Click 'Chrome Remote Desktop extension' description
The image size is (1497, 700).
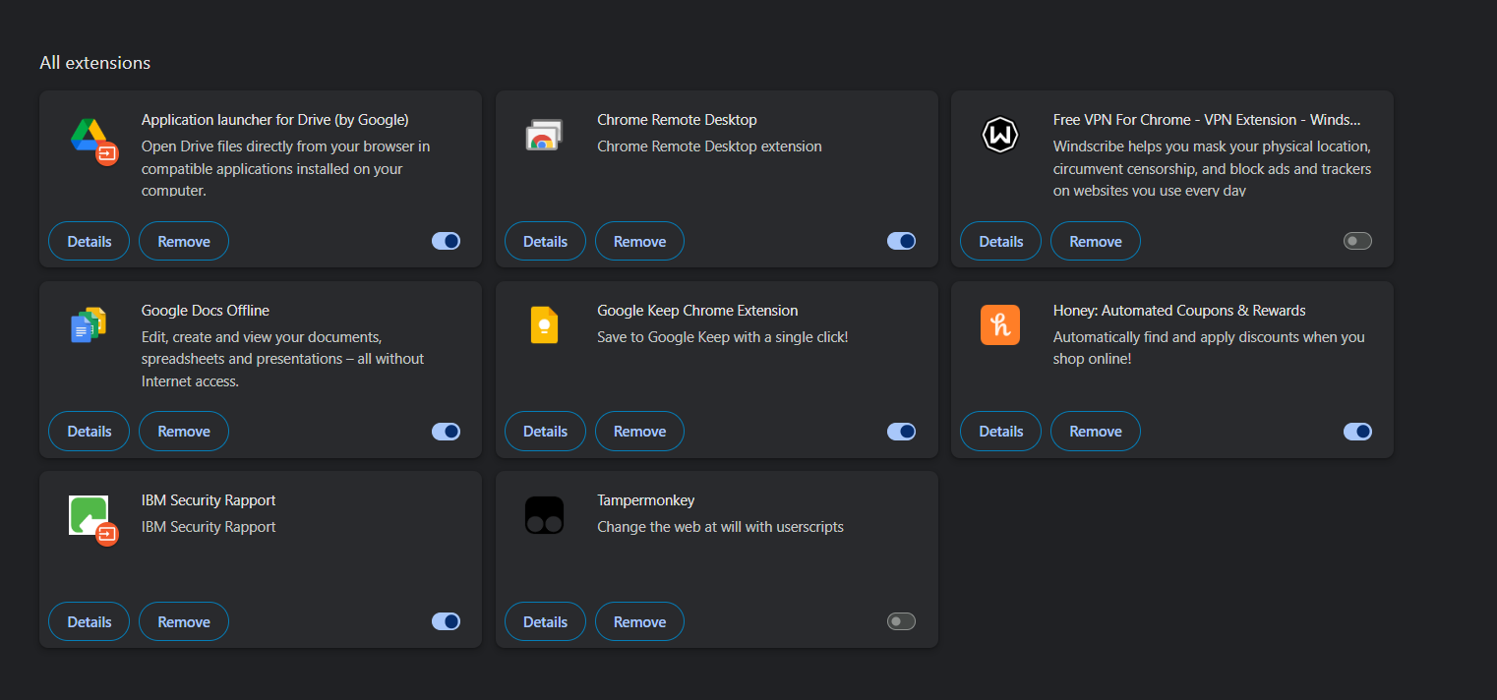[709, 146]
